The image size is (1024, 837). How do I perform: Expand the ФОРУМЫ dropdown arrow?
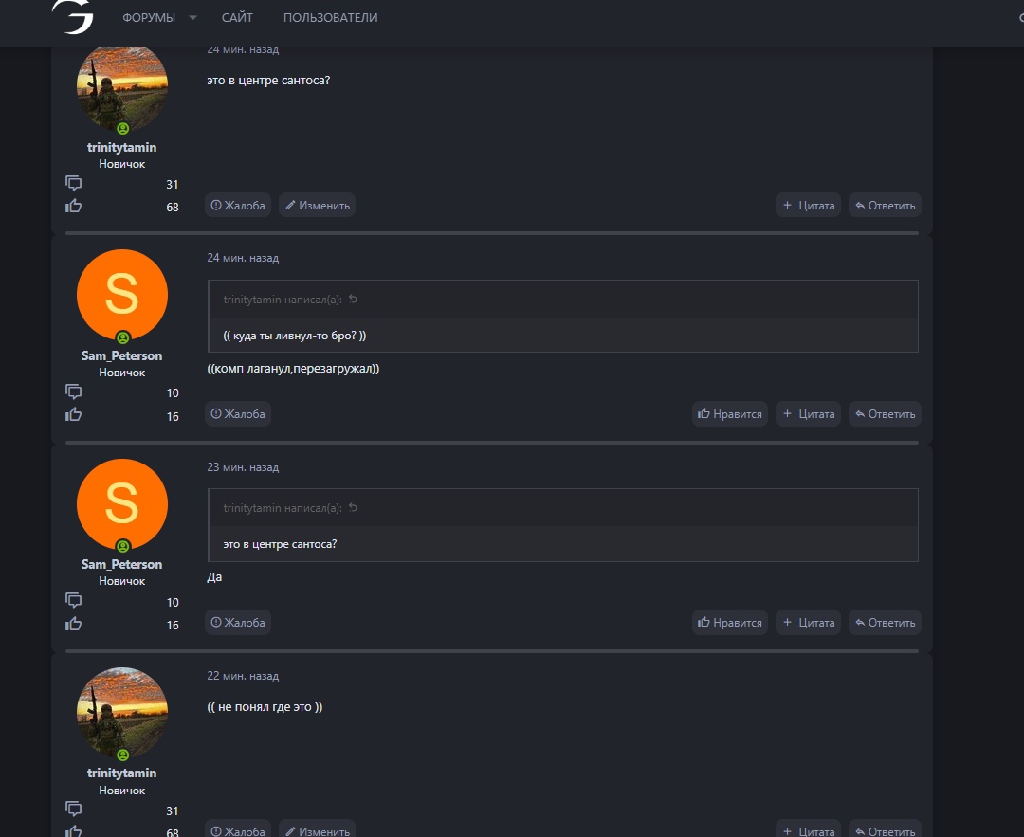pyautogui.click(x=192, y=18)
